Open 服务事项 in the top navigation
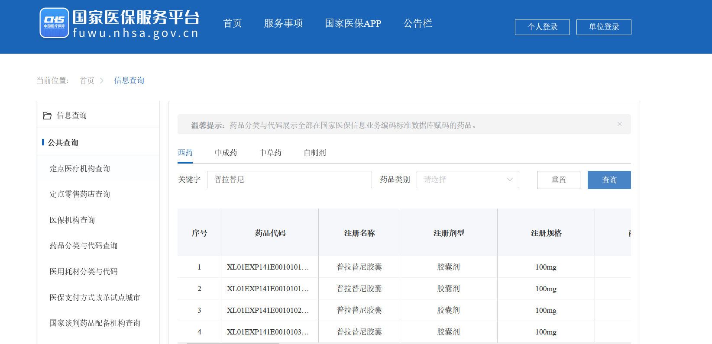This screenshot has height=344, width=712. point(283,23)
